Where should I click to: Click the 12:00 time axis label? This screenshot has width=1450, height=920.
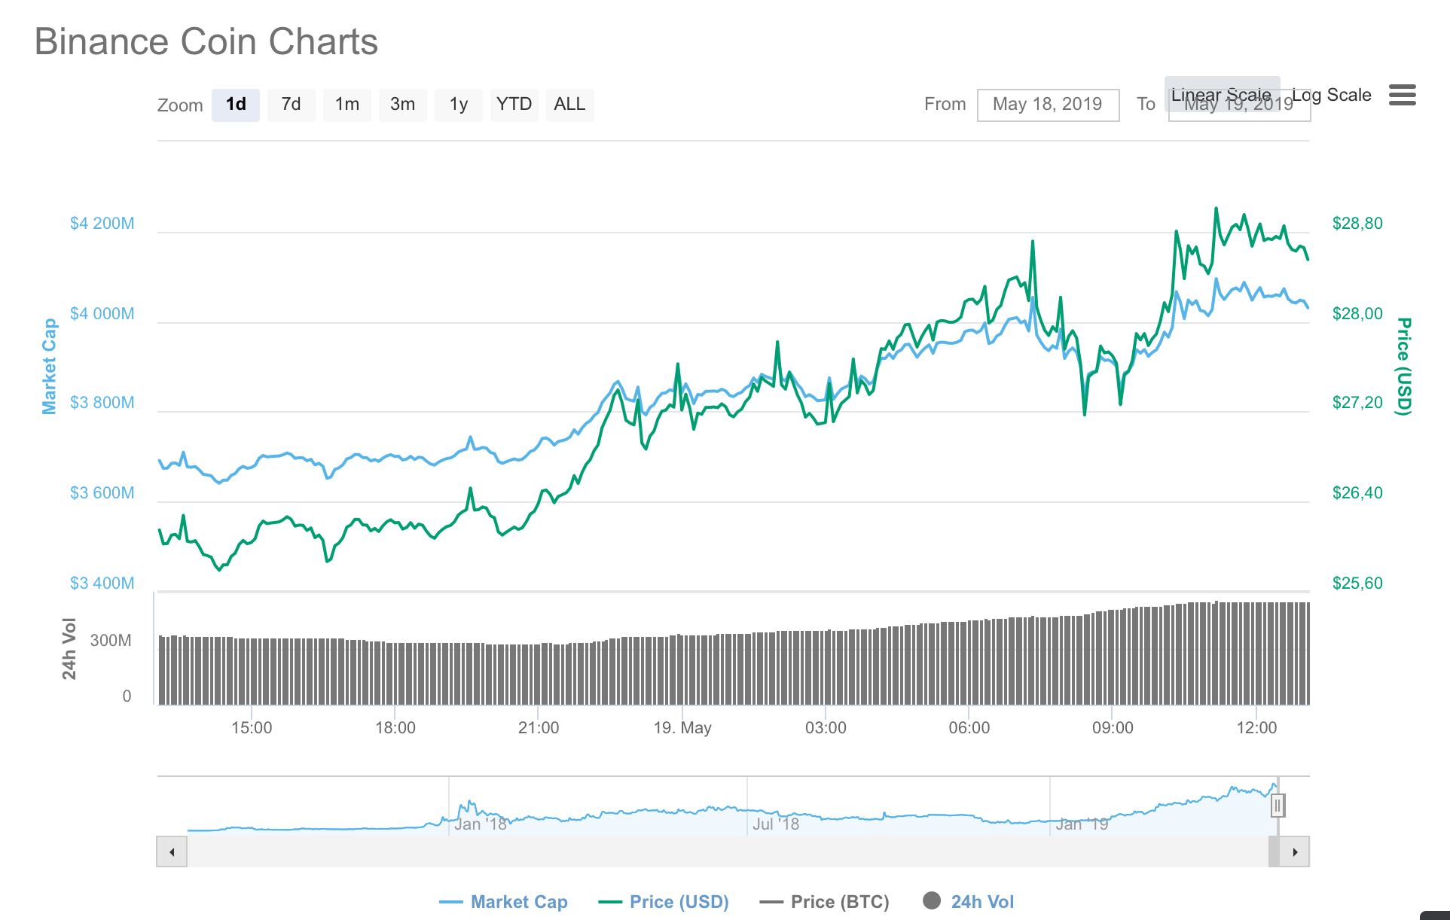tap(1256, 728)
